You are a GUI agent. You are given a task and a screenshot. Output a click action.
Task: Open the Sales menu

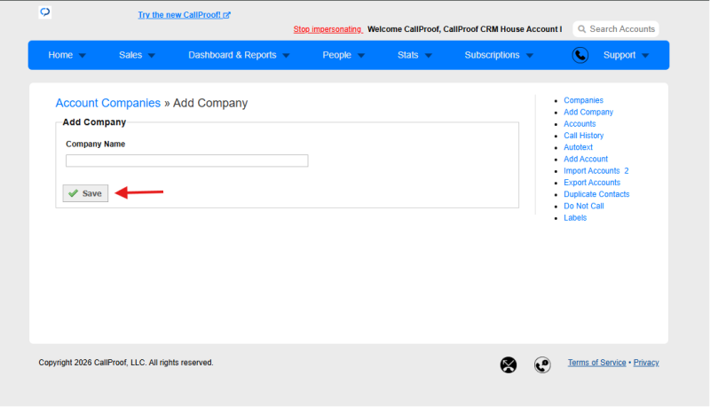click(x=130, y=55)
